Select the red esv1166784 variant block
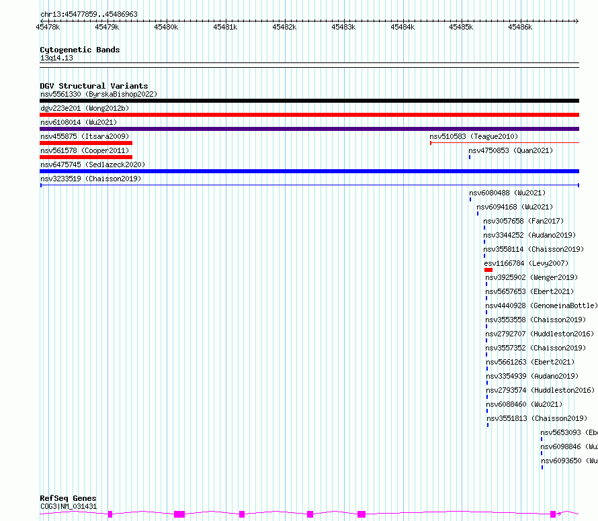Image resolution: width=598 pixels, height=521 pixels. coord(488,270)
